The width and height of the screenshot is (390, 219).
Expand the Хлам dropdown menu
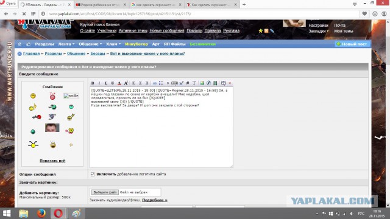[113, 44]
